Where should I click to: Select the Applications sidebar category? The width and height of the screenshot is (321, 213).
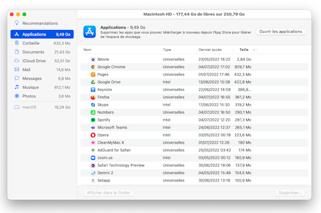[x=42, y=34]
